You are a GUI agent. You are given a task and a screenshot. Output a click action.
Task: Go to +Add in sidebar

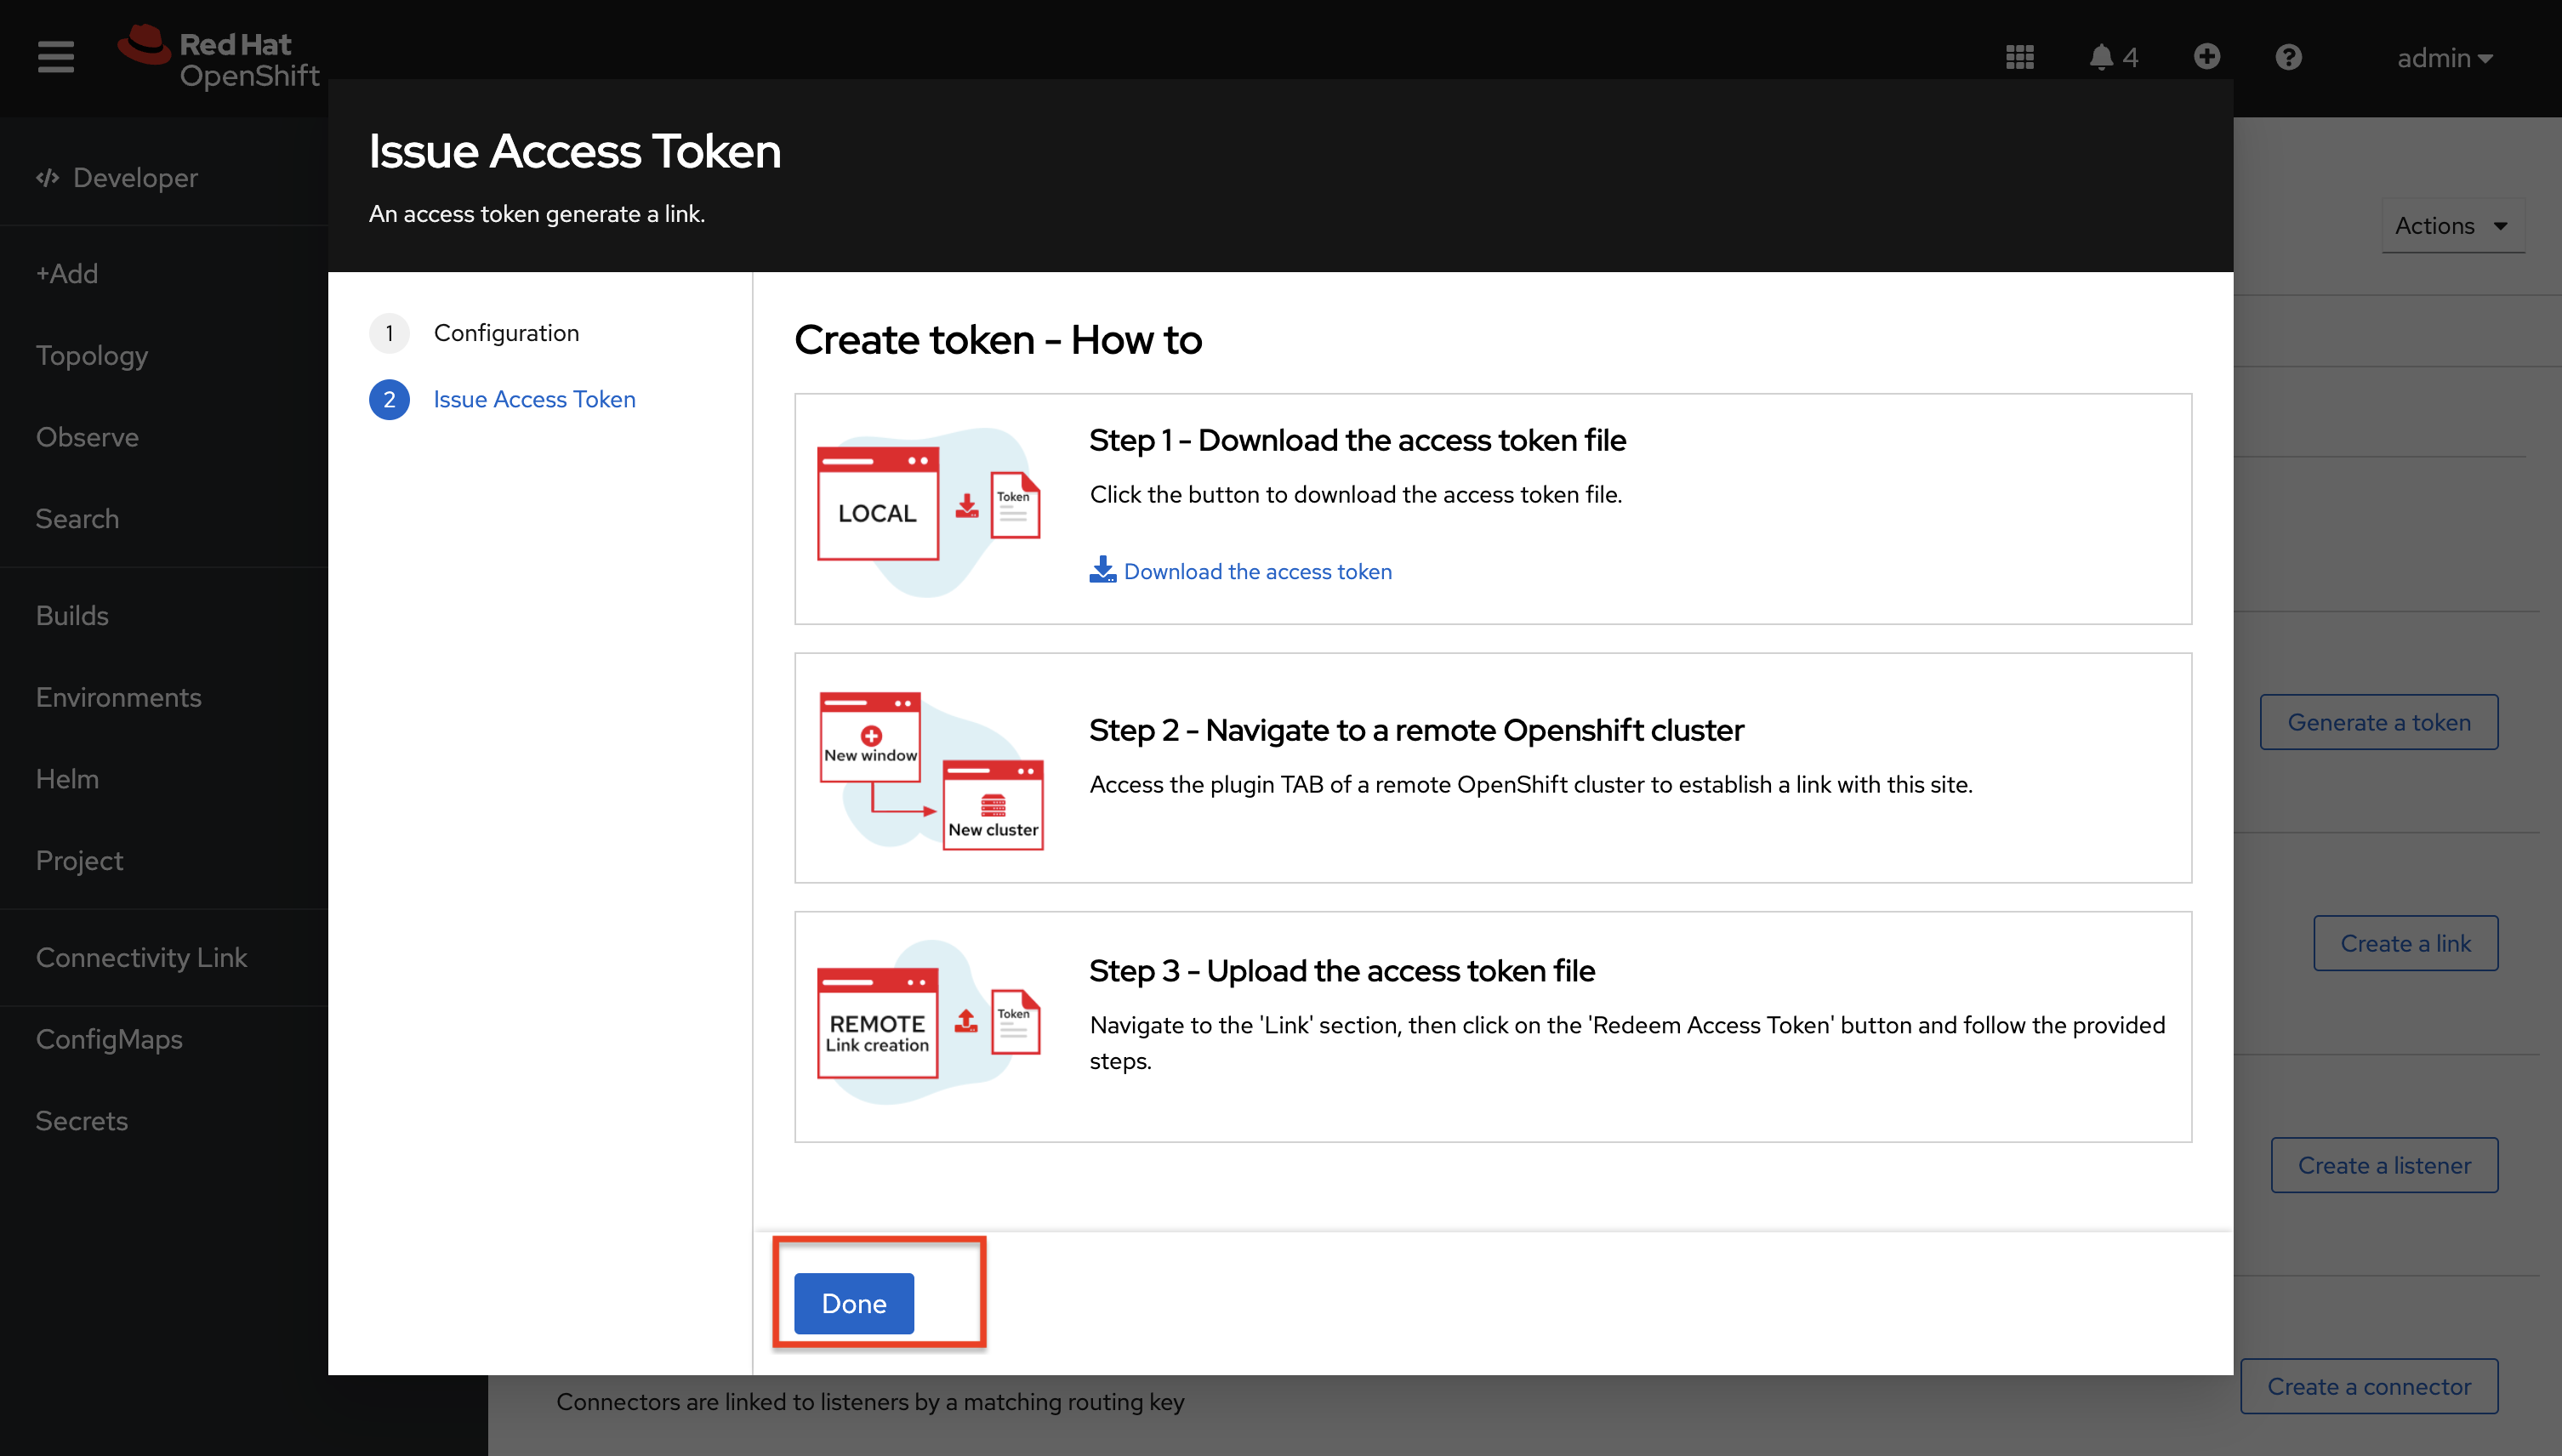point(67,273)
